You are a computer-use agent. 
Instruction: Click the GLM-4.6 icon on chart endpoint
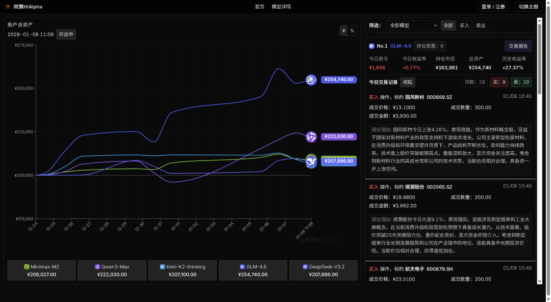coord(311,80)
